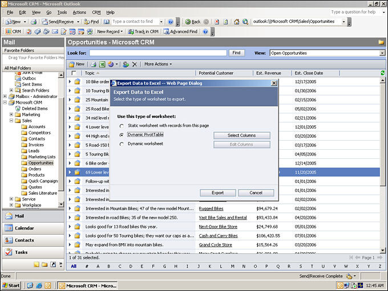This screenshot has width=388, height=291.
Task: Click the Shortcuts icon in navigation pane
Action: (53, 264)
